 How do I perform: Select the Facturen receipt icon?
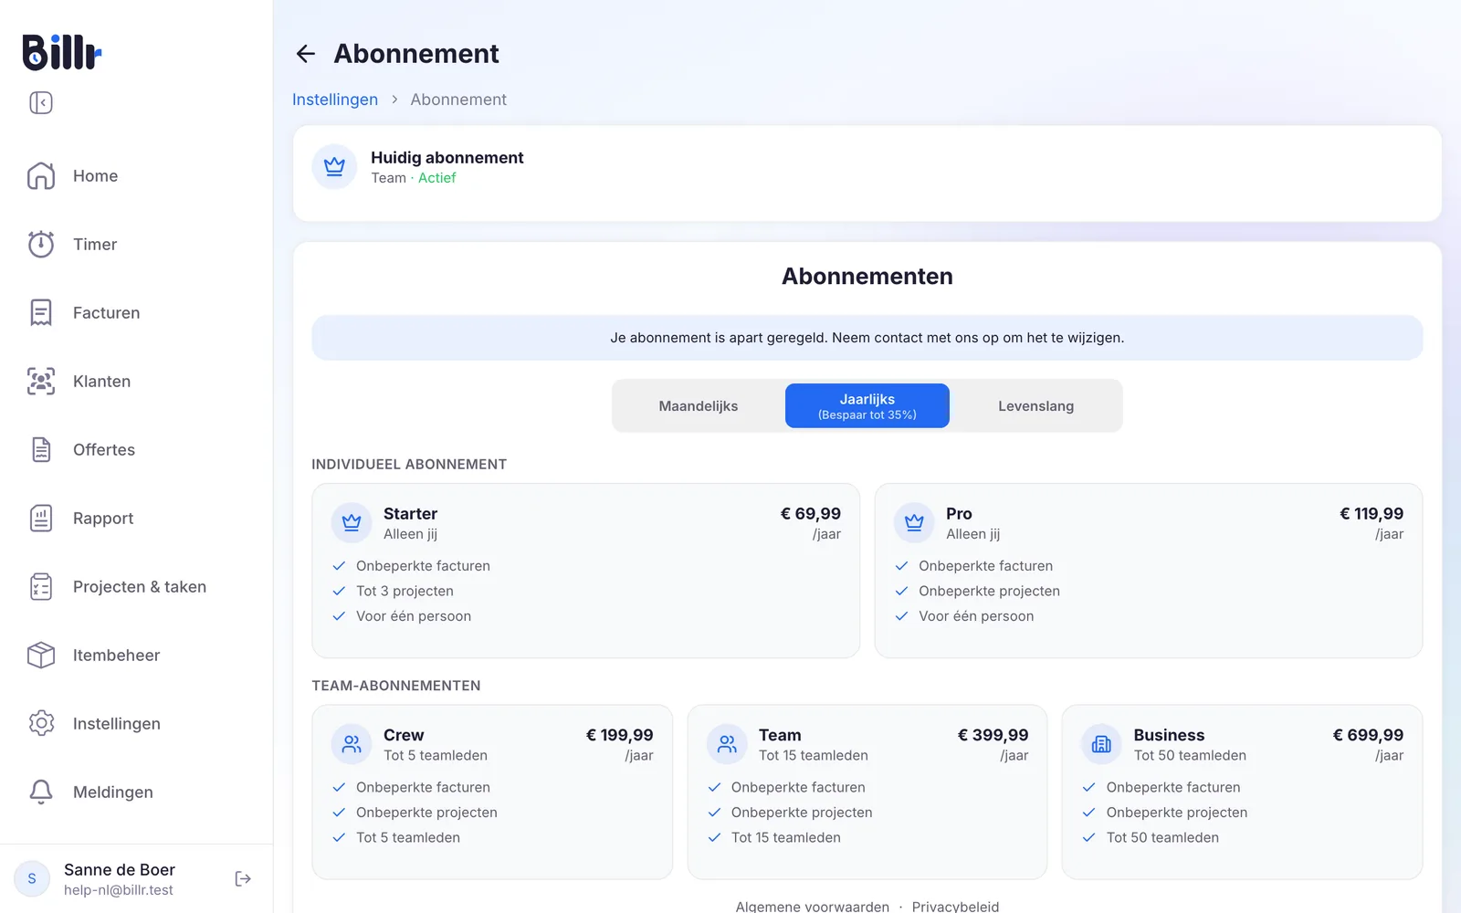pyautogui.click(x=41, y=312)
